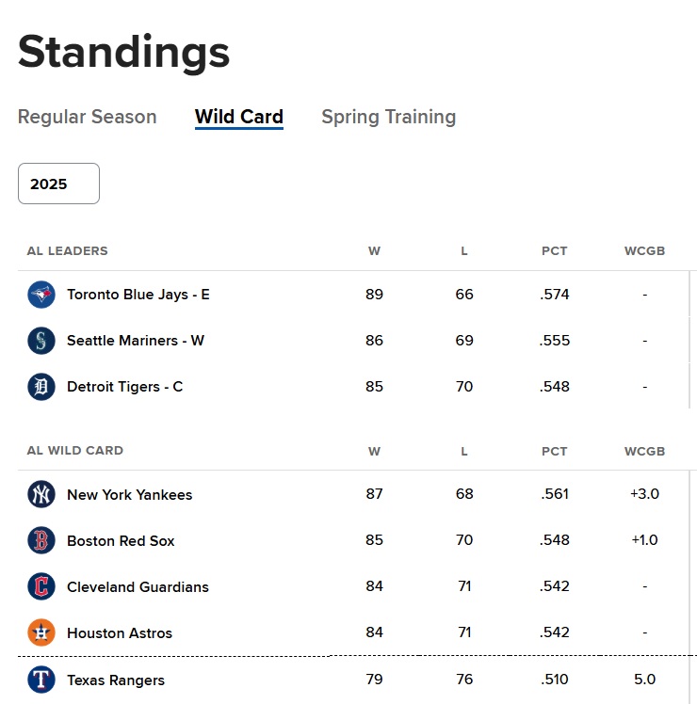This screenshot has width=697, height=704.
Task: Visit the Boston Red Sox team link
Action: (121, 540)
